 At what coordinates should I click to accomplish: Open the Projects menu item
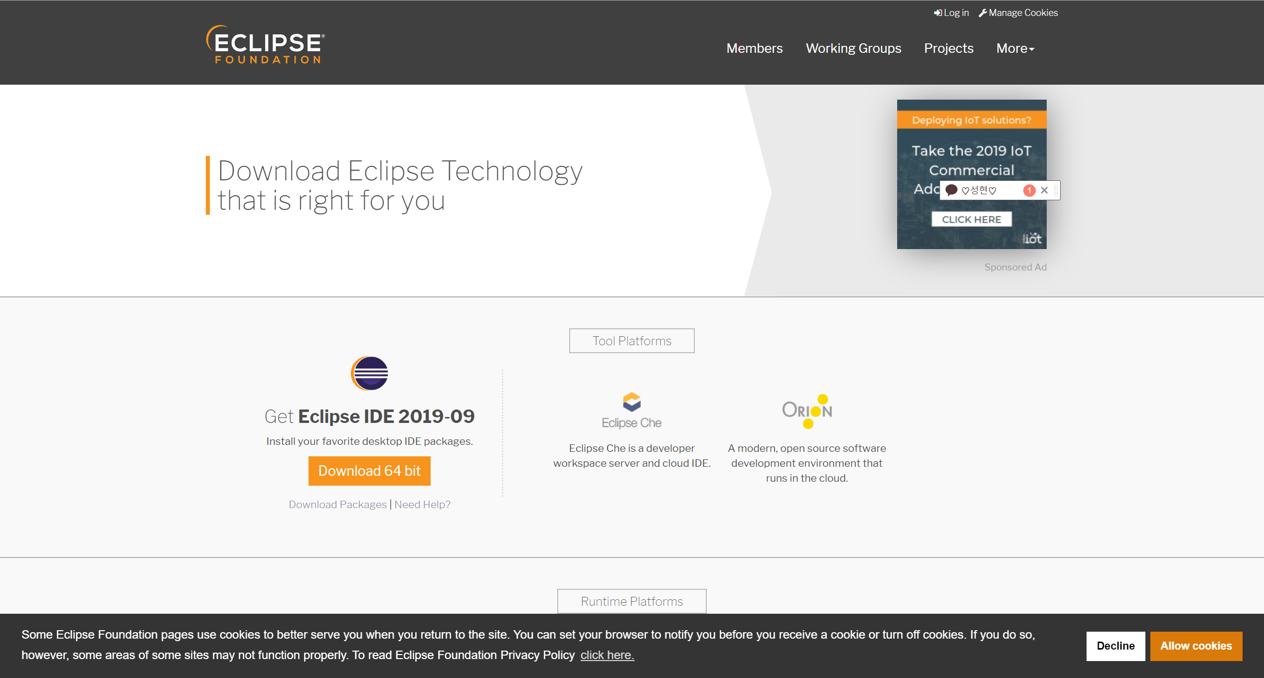[x=948, y=48]
